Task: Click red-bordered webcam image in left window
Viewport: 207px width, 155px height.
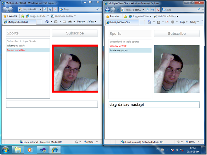Action: pos(75,69)
